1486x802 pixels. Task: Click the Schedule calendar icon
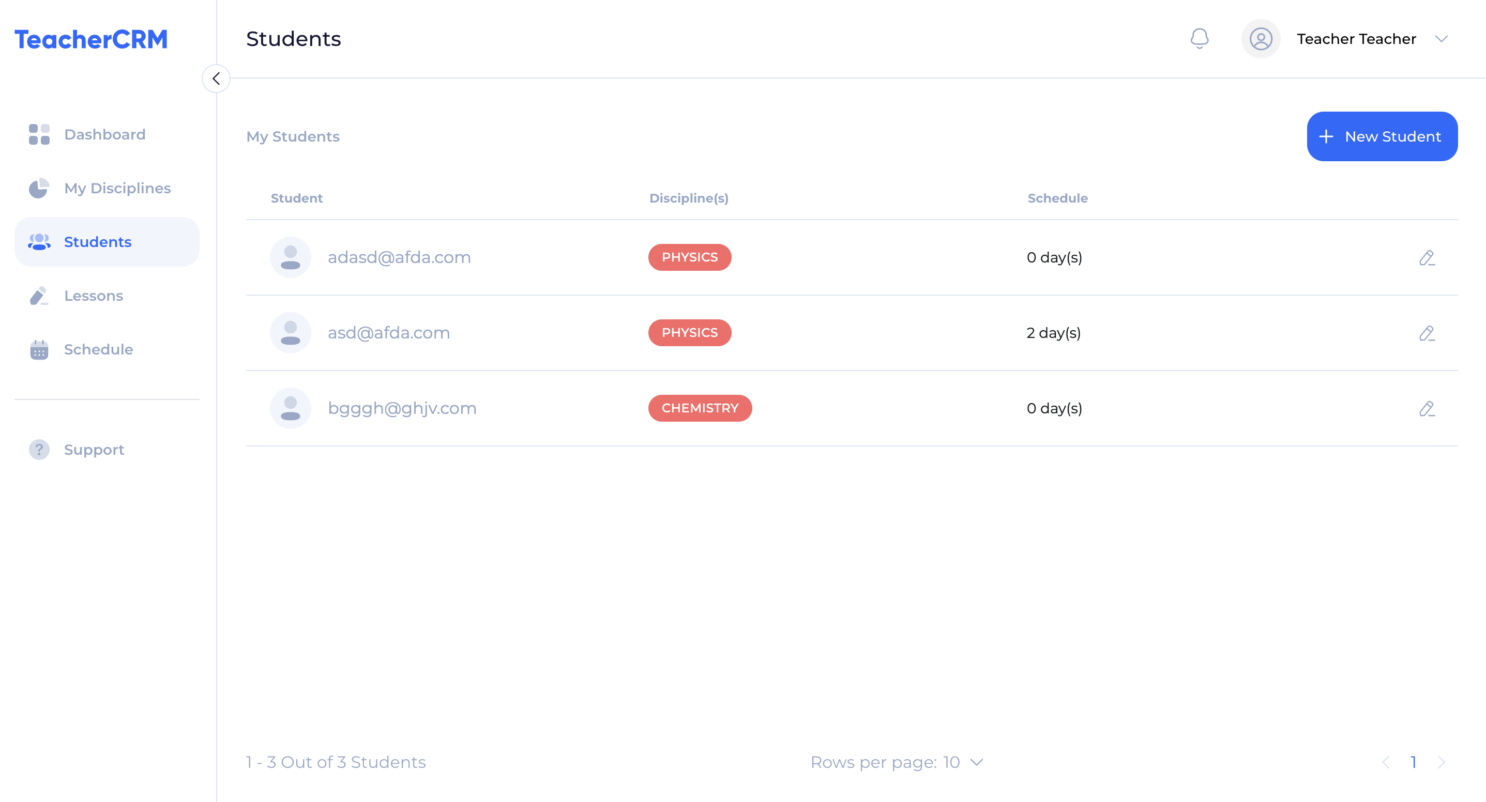(x=39, y=349)
